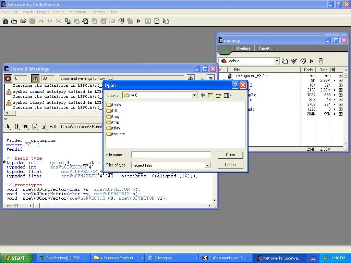
Task: Click the editor vertical scrollbar down arrow
Action: coord(215,200)
